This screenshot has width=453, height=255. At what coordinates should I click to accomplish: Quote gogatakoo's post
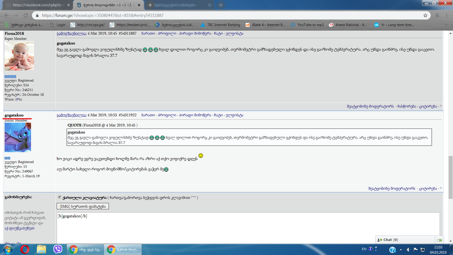[428, 189]
